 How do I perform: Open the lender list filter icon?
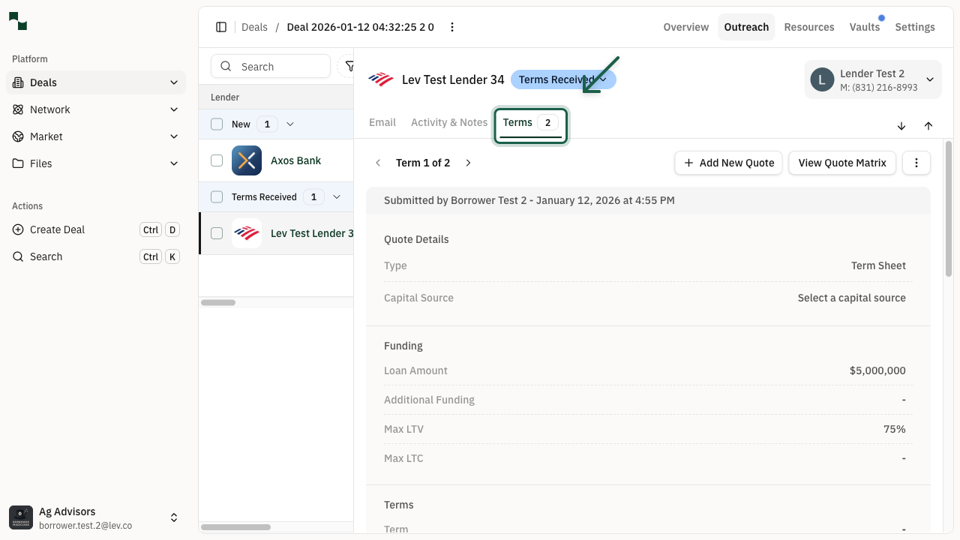point(350,66)
